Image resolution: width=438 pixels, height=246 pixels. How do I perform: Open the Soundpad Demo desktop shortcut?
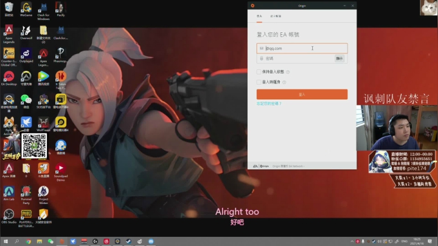point(61,172)
